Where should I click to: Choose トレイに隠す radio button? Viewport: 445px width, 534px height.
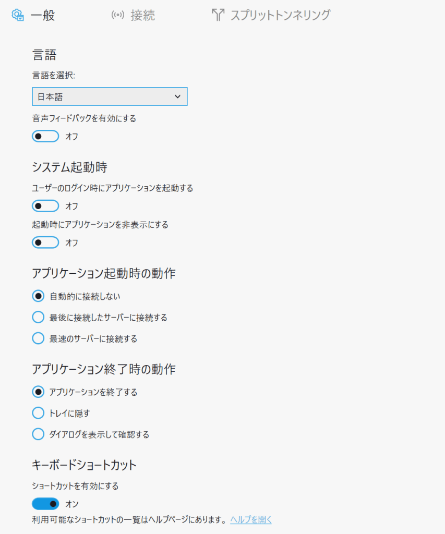click(x=38, y=413)
